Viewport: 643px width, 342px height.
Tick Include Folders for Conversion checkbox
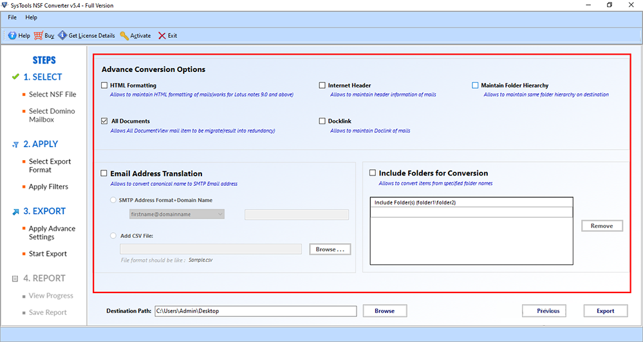tap(373, 173)
